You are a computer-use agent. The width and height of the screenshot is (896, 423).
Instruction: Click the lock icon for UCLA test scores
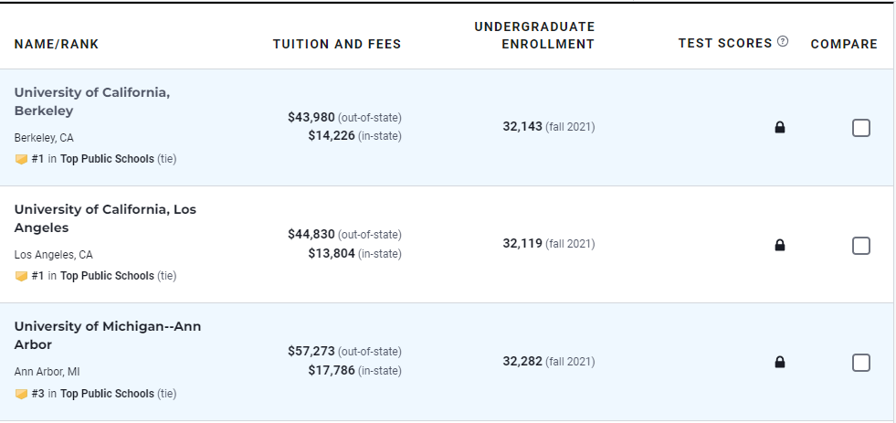coord(779,245)
